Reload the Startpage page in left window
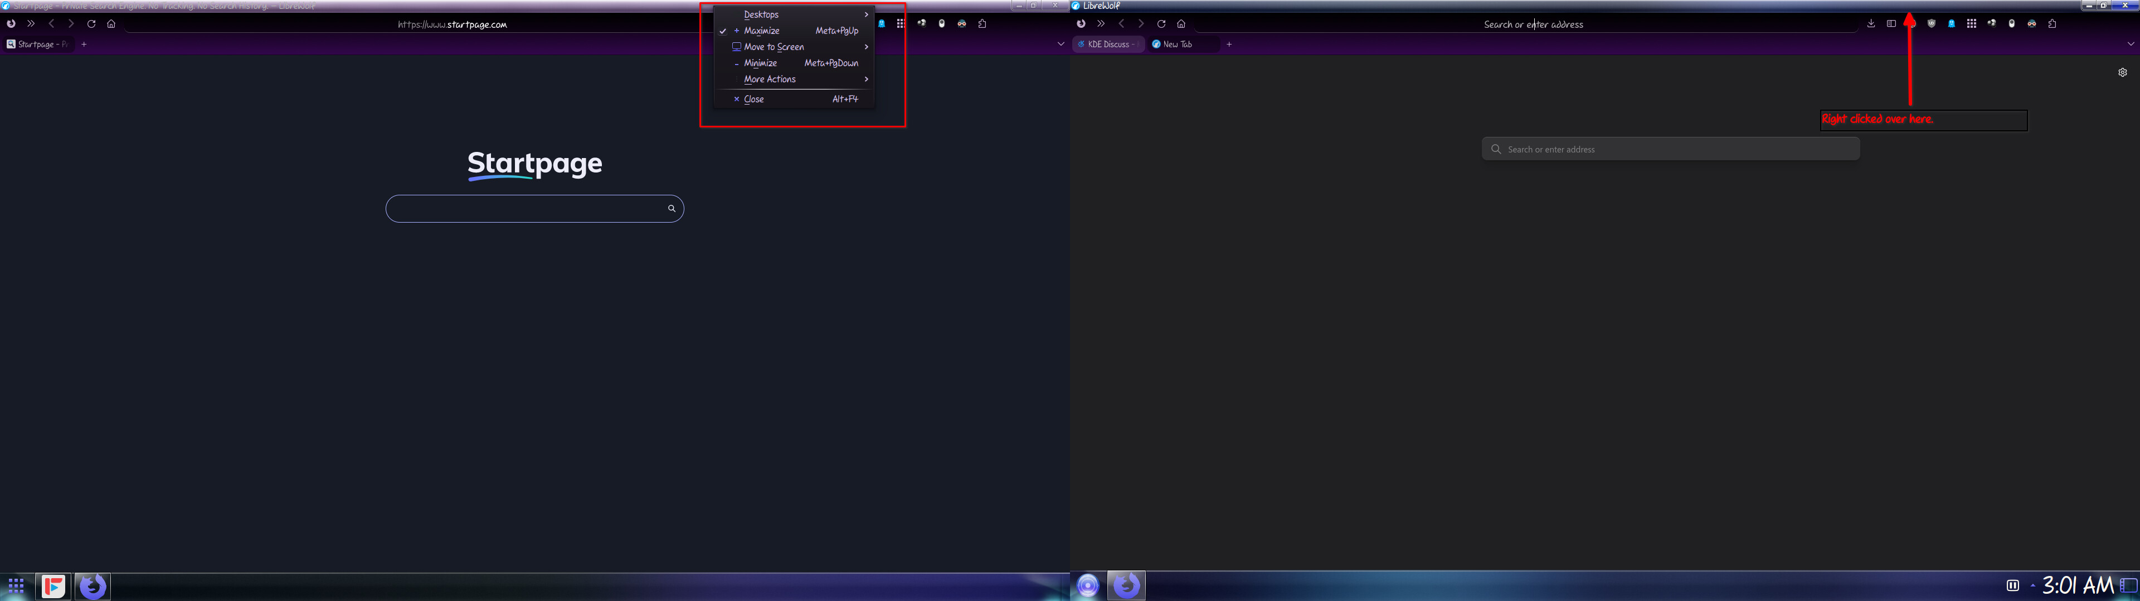The height and width of the screenshot is (601, 2140). click(x=91, y=24)
